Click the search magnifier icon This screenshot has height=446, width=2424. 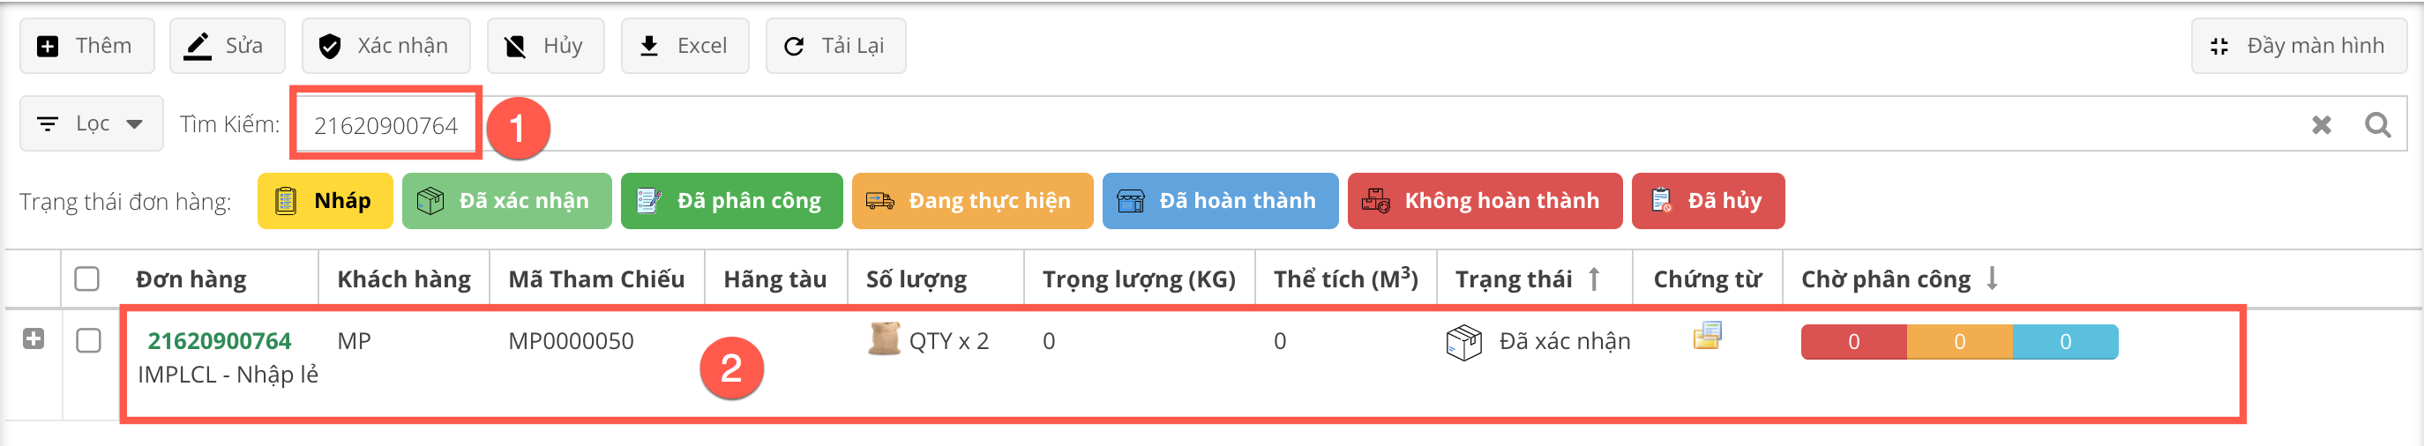click(x=2377, y=124)
